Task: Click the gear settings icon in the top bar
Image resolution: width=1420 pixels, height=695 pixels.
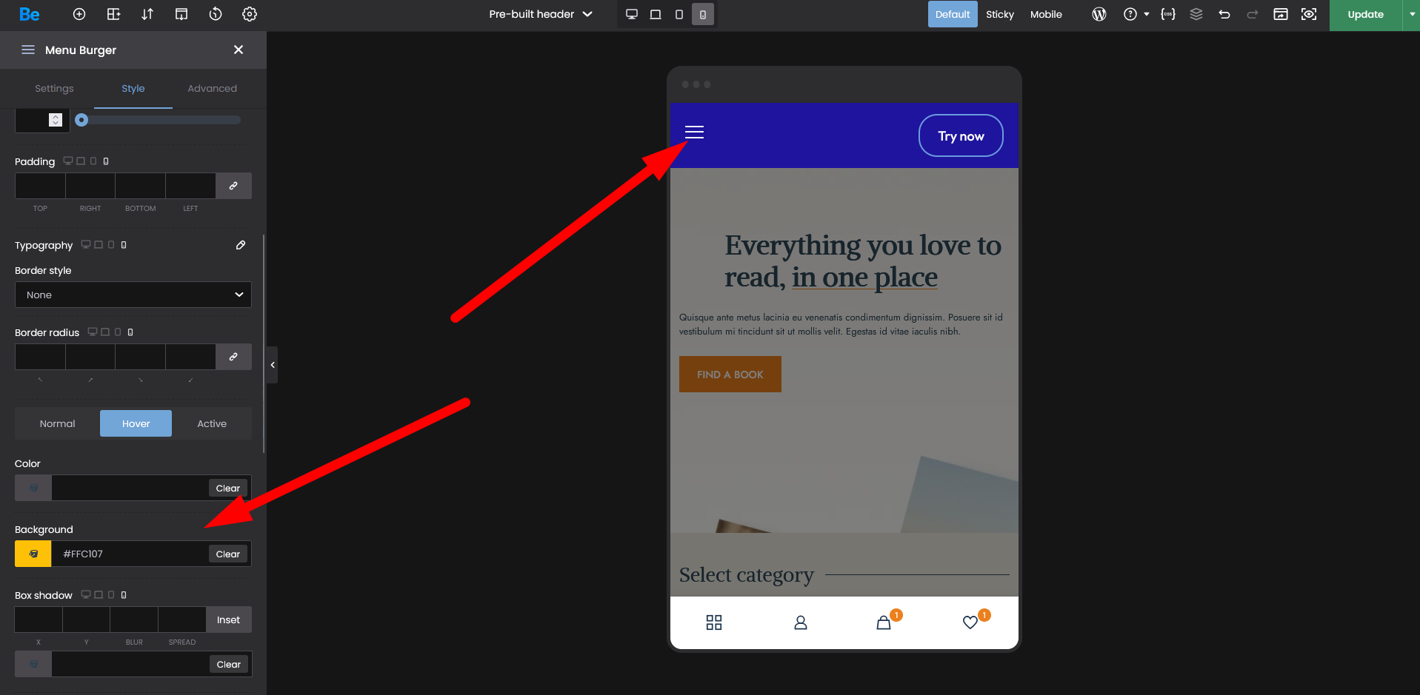Action: click(x=250, y=14)
